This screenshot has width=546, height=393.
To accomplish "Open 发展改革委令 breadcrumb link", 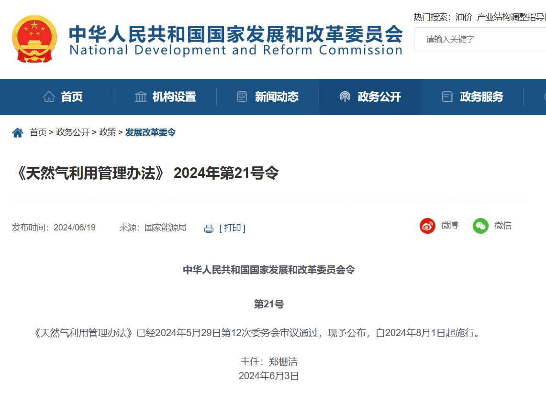I will (150, 132).
